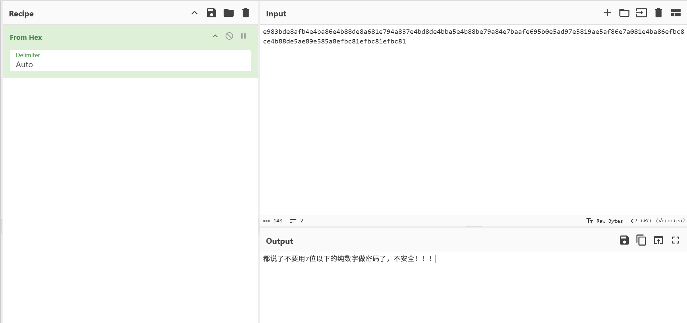Open file as input
Viewport: 687px width, 323px height.
(x=641, y=13)
